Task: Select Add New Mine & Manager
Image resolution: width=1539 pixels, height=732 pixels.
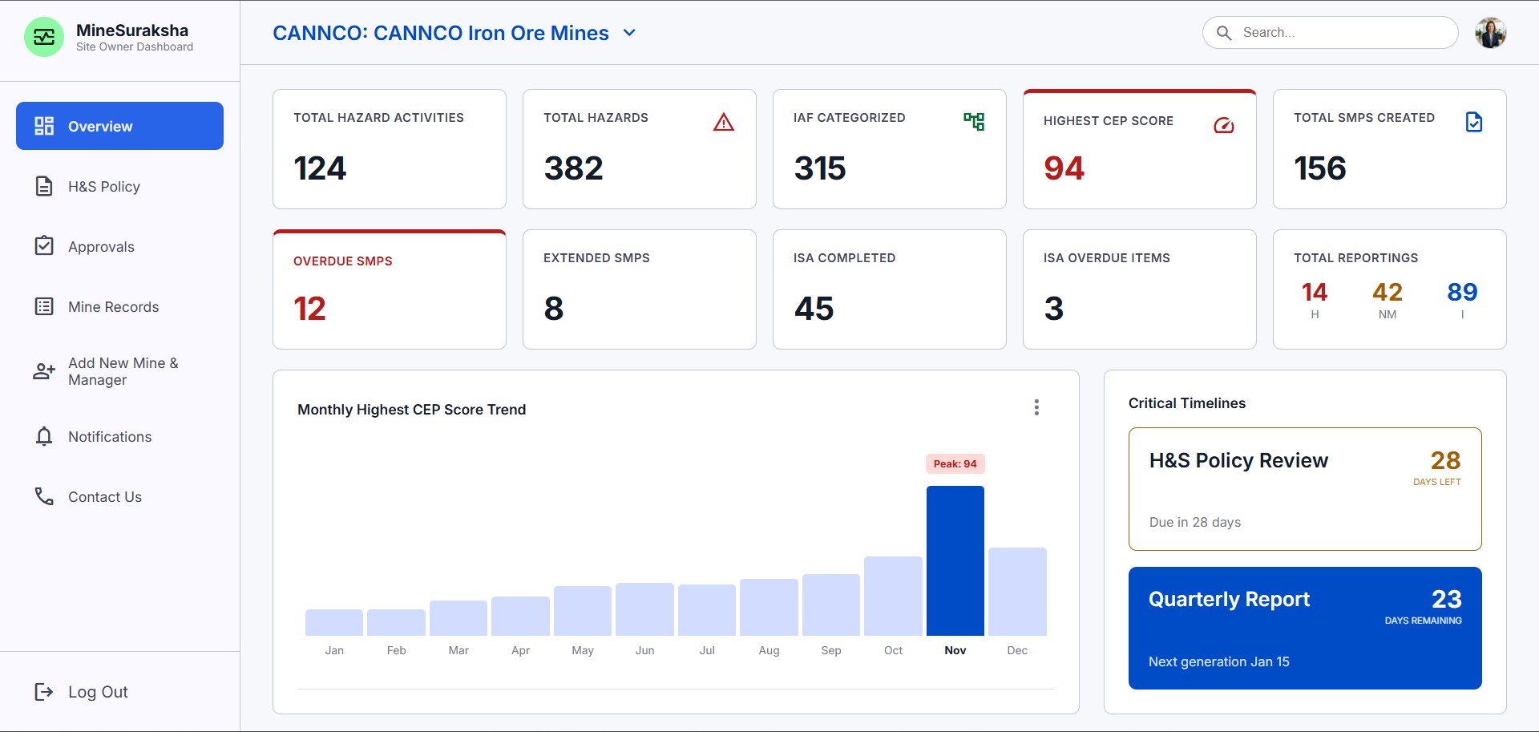Action: pyautogui.click(x=119, y=371)
